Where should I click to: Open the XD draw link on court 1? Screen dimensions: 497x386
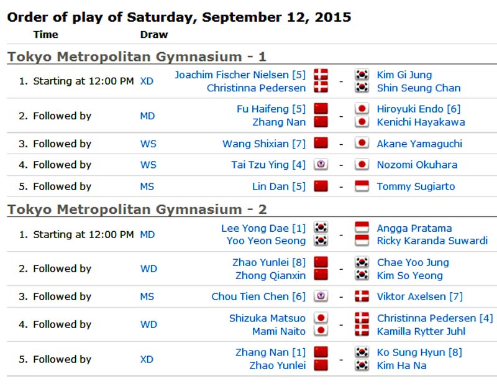147,81
